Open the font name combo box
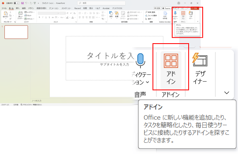 (49, 13)
